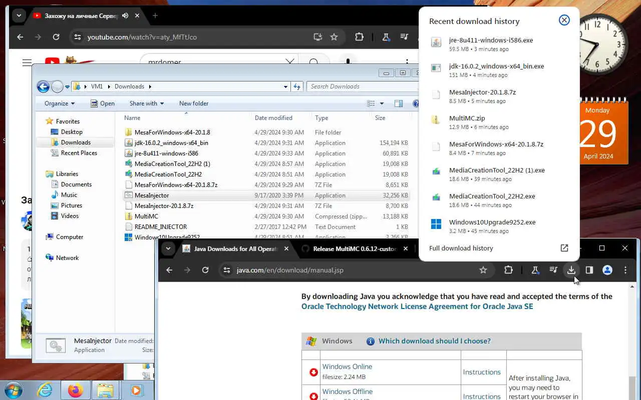Open the Windows Start menu
This screenshot has width=641, height=400.
coord(14,390)
